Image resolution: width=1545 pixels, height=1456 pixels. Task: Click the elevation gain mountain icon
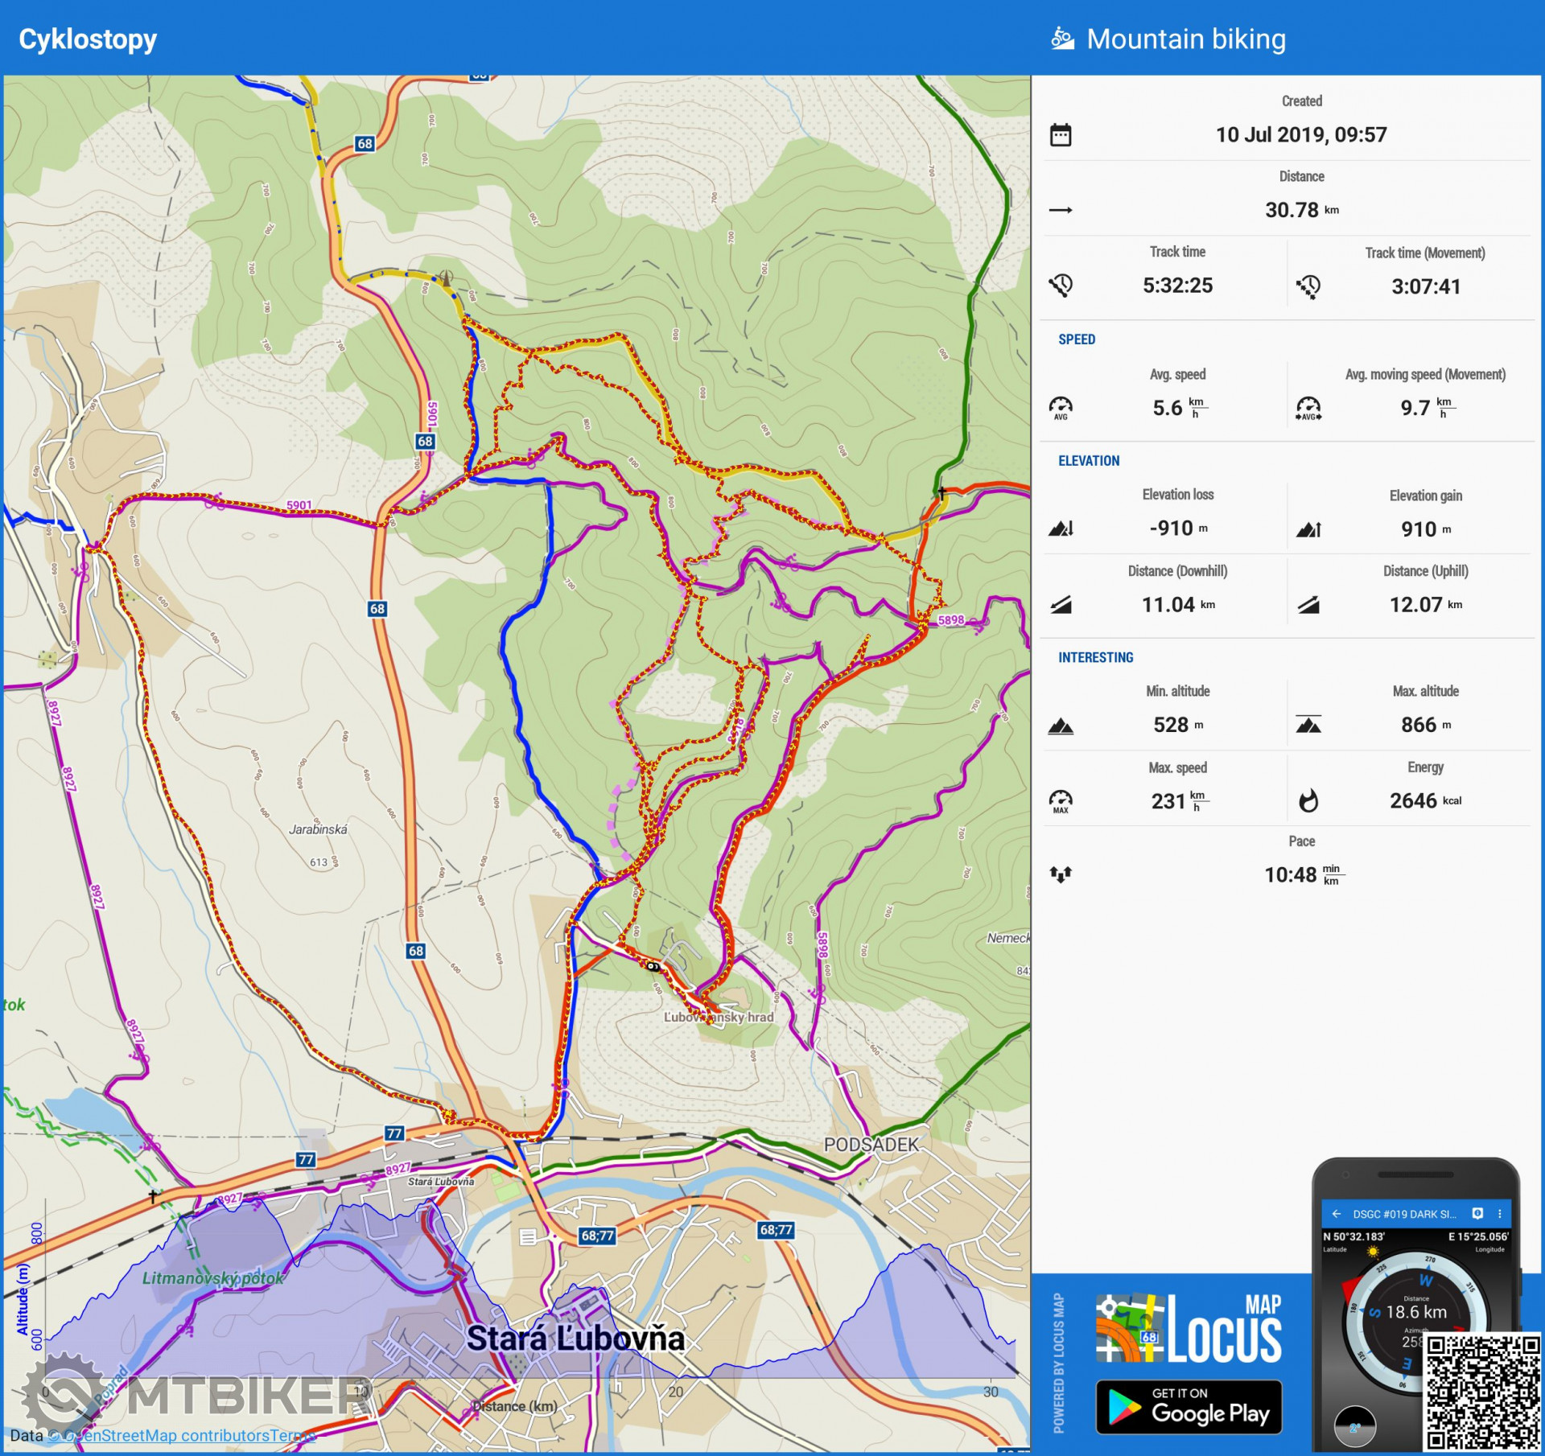(x=1308, y=529)
